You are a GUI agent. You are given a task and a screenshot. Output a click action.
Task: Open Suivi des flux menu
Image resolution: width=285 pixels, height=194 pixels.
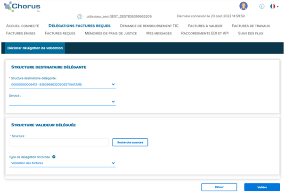coord(251,34)
